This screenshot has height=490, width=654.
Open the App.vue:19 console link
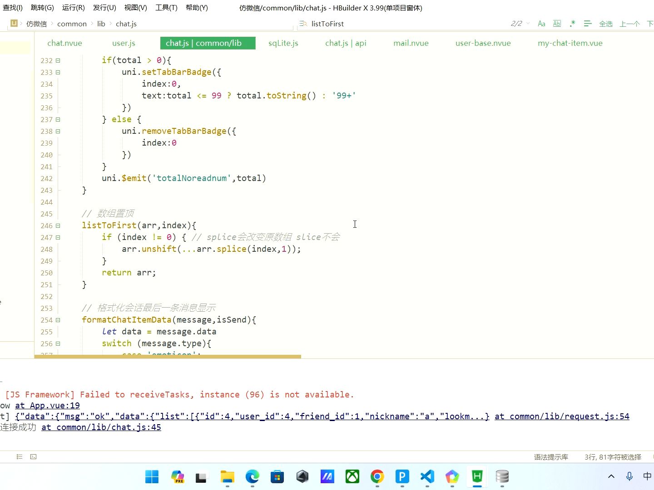(x=47, y=406)
